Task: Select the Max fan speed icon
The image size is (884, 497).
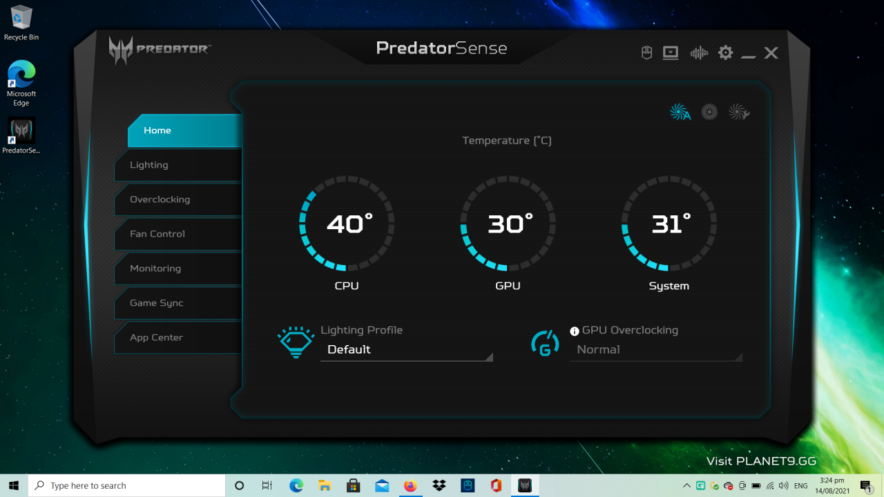Action: pos(710,112)
